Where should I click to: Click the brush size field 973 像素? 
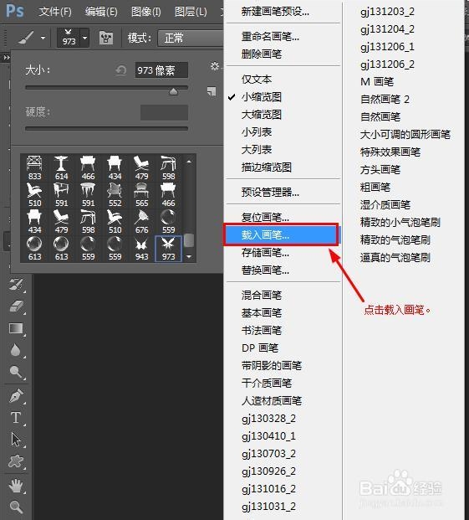coord(161,70)
